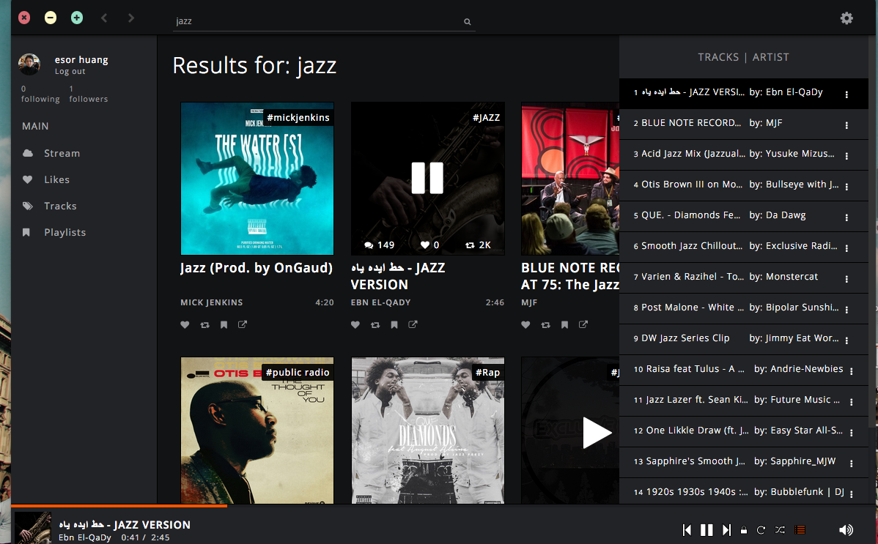878x544 pixels.
Task: Switch to ARTIST tab in queue
Action: click(x=770, y=57)
